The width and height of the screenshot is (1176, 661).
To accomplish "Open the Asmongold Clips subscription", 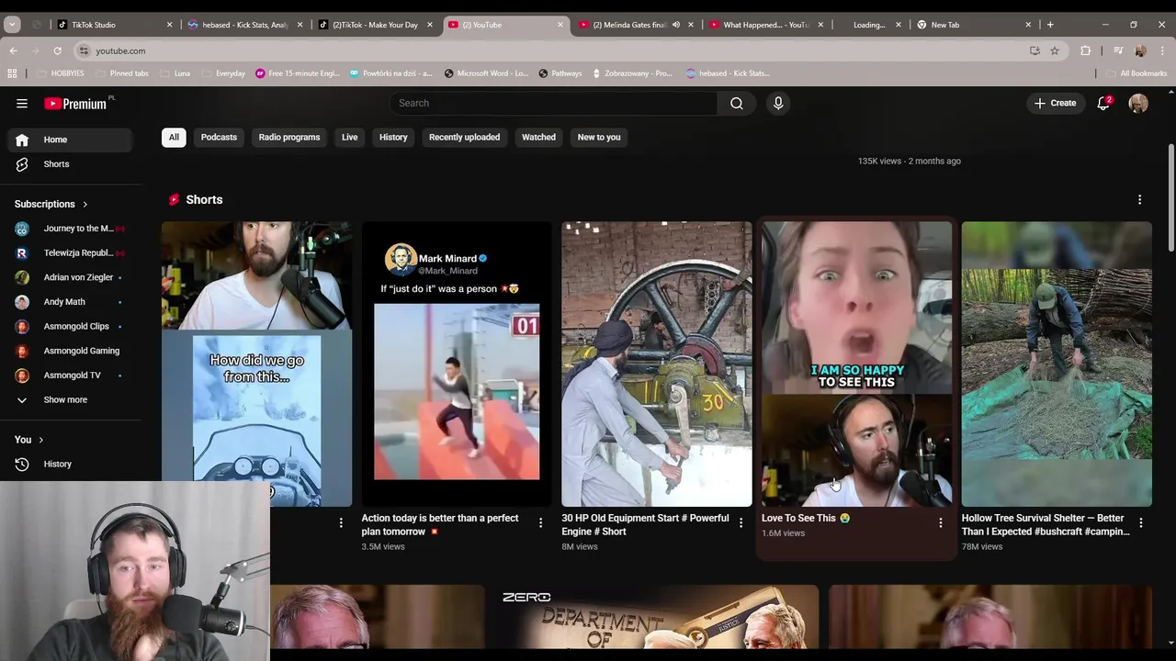I will 69,326.
